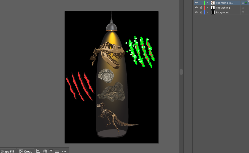
Task: Hide The main design layer
Action: 196,3
